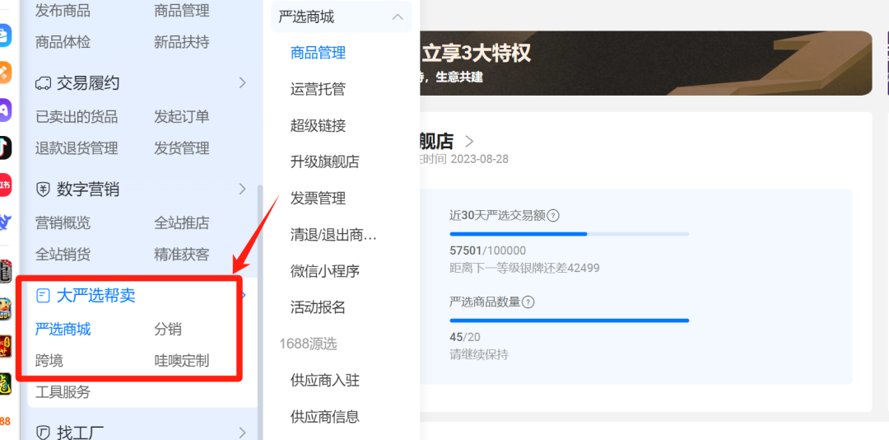This screenshot has width=889, height=440.
Task: Select 供应商信息 under 1688源选
Action: tap(325, 417)
